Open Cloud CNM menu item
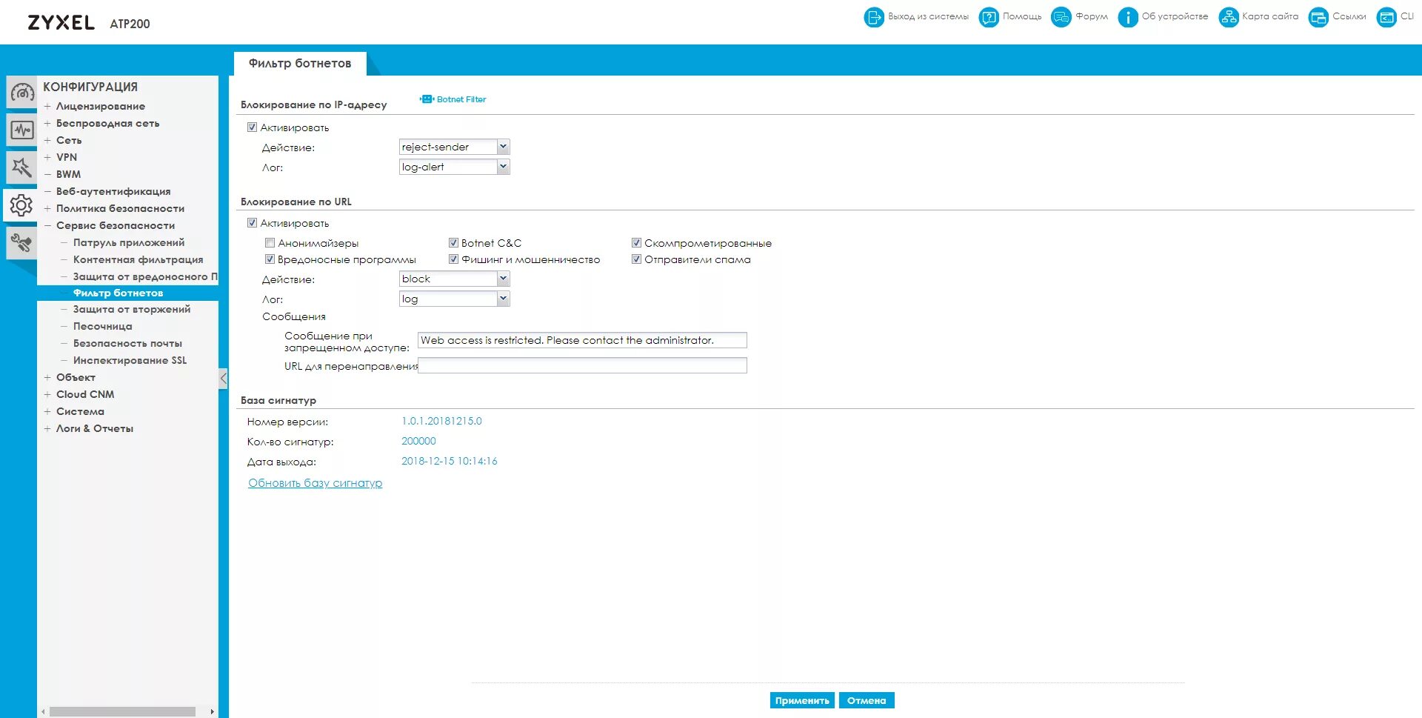The height and width of the screenshot is (718, 1422). (x=85, y=394)
